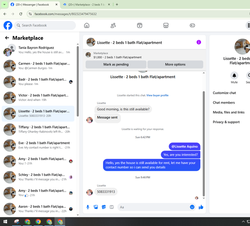Image resolution: width=250 pixels, height=226 pixels.
Task: Open the Eve 2 beds conversation
Action: click(38, 145)
